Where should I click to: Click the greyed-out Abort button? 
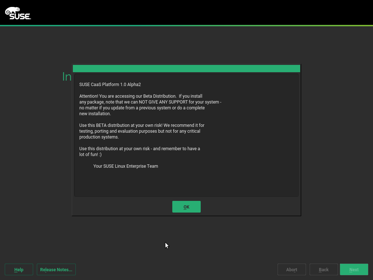[291, 269]
